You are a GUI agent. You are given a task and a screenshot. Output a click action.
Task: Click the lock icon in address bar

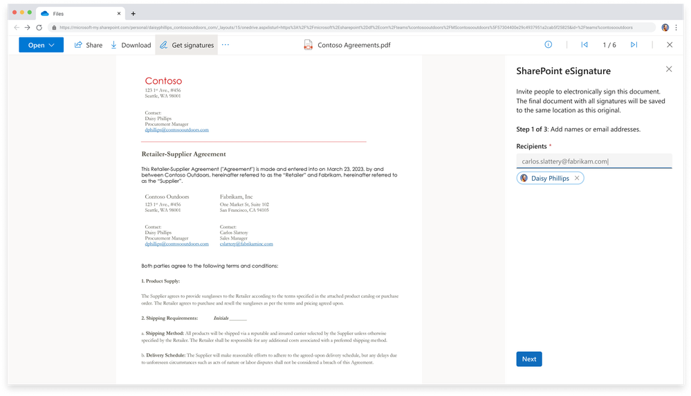click(54, 27)
